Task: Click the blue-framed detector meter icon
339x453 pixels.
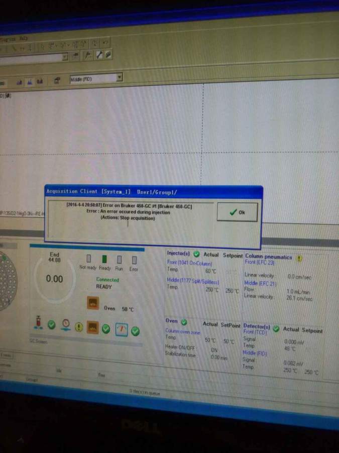Action: pyautogui.click(x=122, y=330)
